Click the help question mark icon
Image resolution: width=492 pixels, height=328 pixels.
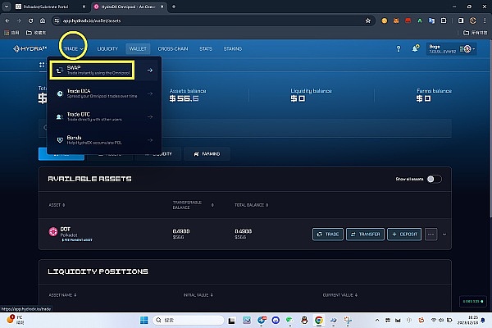pos(399,49)
